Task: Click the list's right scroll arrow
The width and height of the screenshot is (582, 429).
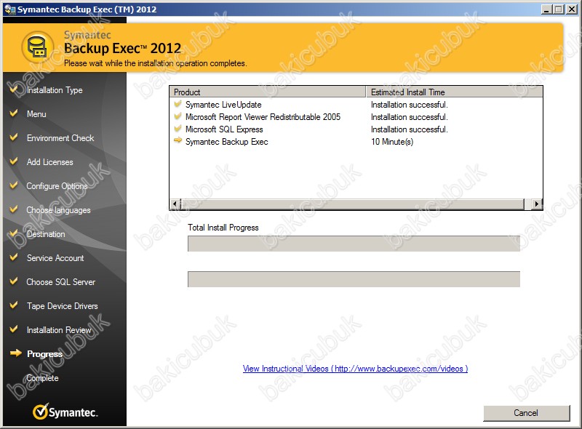Action: (x=536, y=204)
